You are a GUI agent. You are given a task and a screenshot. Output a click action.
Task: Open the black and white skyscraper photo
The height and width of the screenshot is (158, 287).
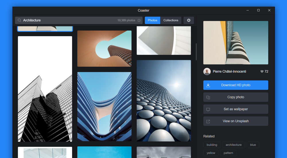click(x=45, y=89)
